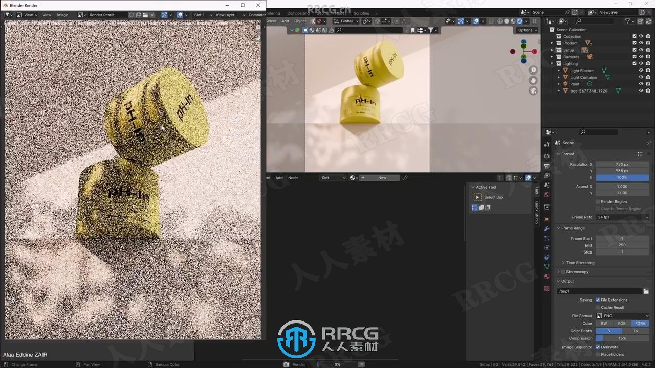Open the Frame Rate 24 fps dropdown
The image size is (655, 368).
click(x=622, y=217)
